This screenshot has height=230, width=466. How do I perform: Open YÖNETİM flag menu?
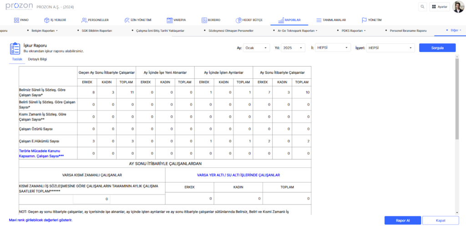[x=371, y=20]
